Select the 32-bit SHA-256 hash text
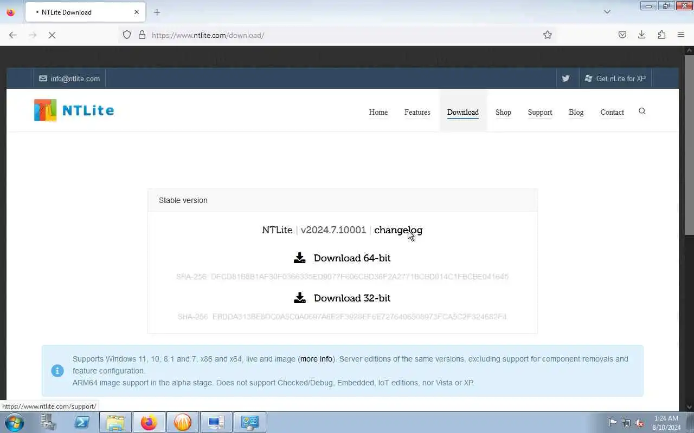This screenshot has width=694, height=433. pyautogui.click(x=342, y=317)
